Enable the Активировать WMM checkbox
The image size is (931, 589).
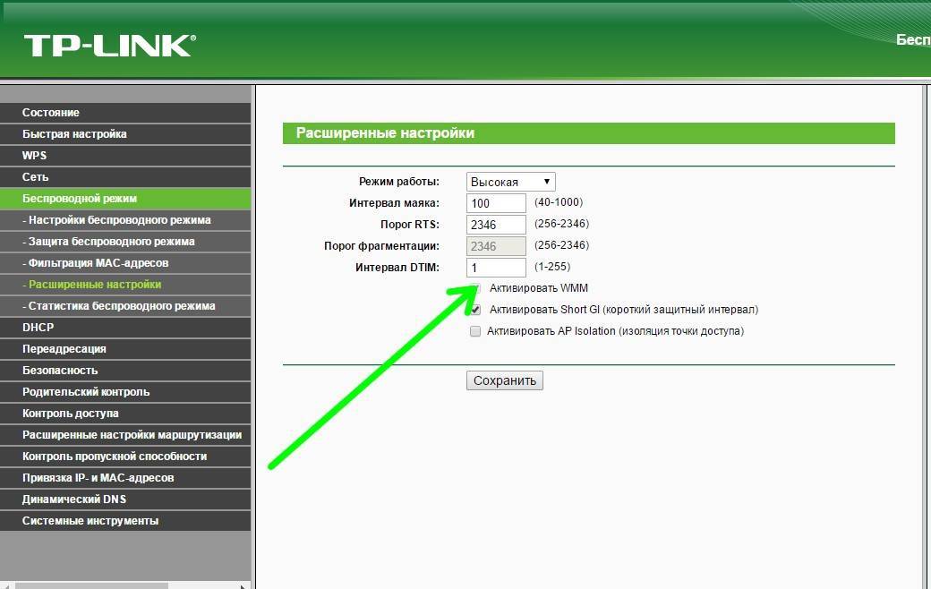coord(475,288)
